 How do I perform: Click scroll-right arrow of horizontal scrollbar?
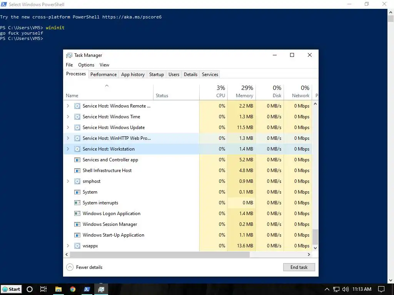pos(309,254)
